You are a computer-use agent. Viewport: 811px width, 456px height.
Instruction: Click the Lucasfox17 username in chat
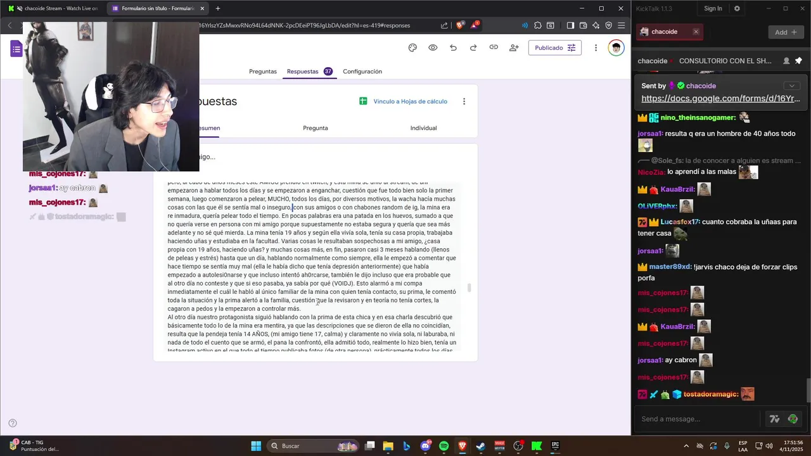[680, 222]
